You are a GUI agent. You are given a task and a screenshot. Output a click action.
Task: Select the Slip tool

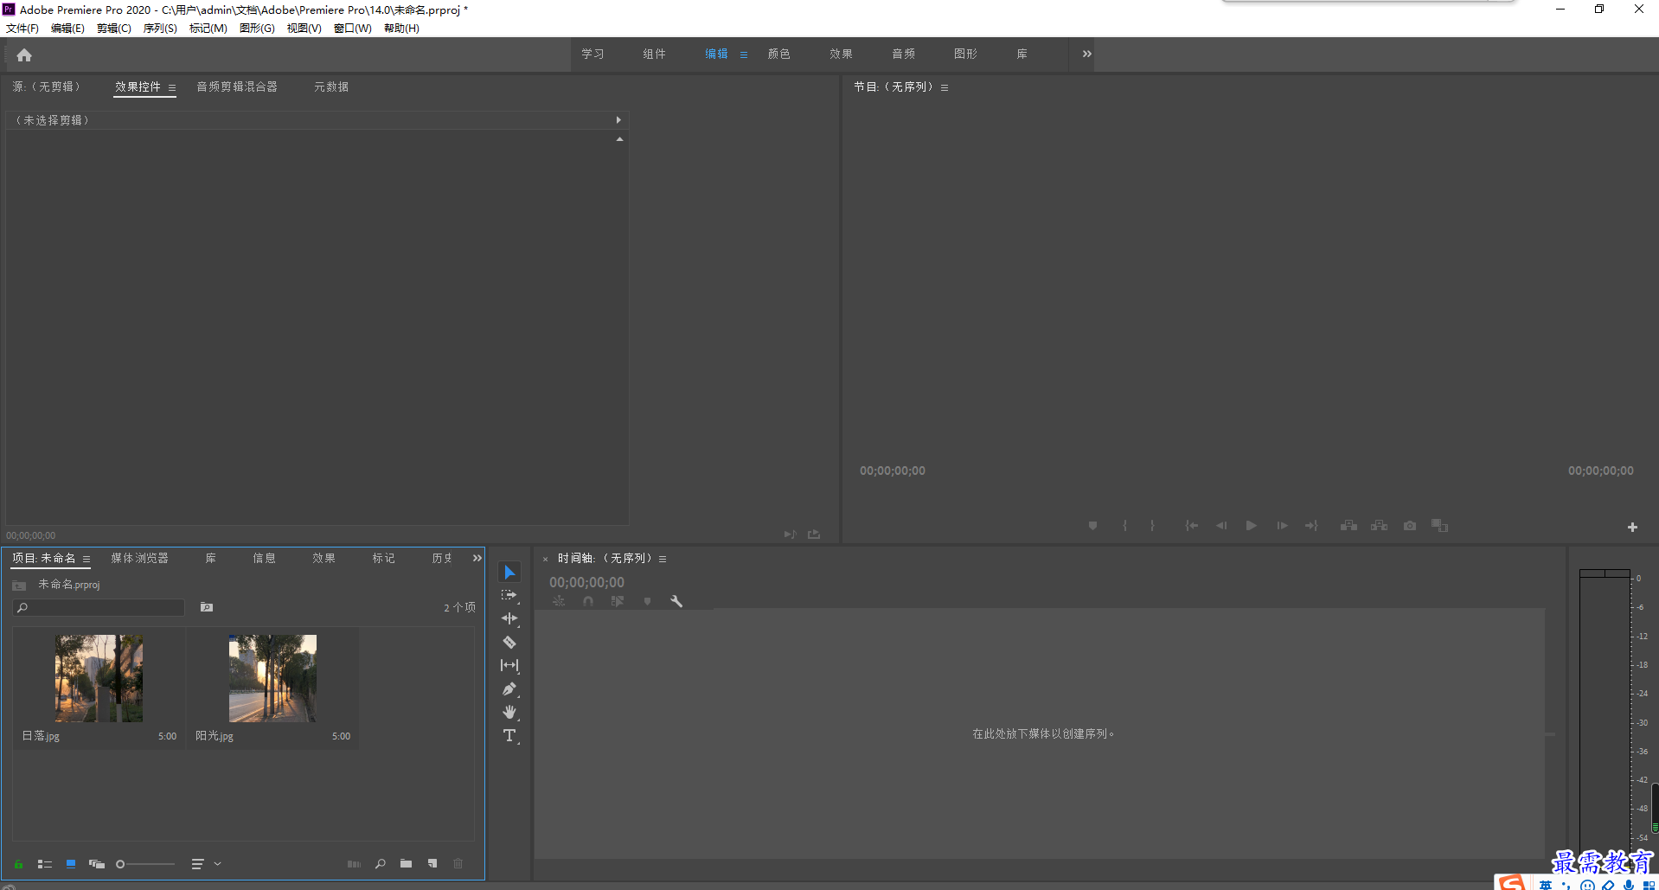click(509, 665)
